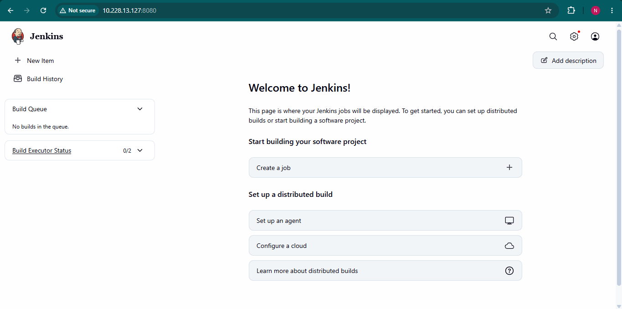Click the Welcome to Jenkins! heading
The image size is (622, 309).
(x=299, y=88)
